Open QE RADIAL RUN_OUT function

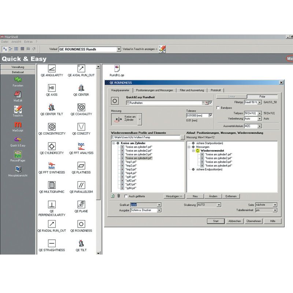coord(52,224)
